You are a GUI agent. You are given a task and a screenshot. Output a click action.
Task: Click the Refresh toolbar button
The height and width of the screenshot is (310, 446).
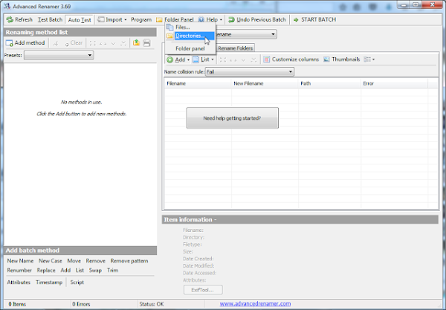click(19, 19)
